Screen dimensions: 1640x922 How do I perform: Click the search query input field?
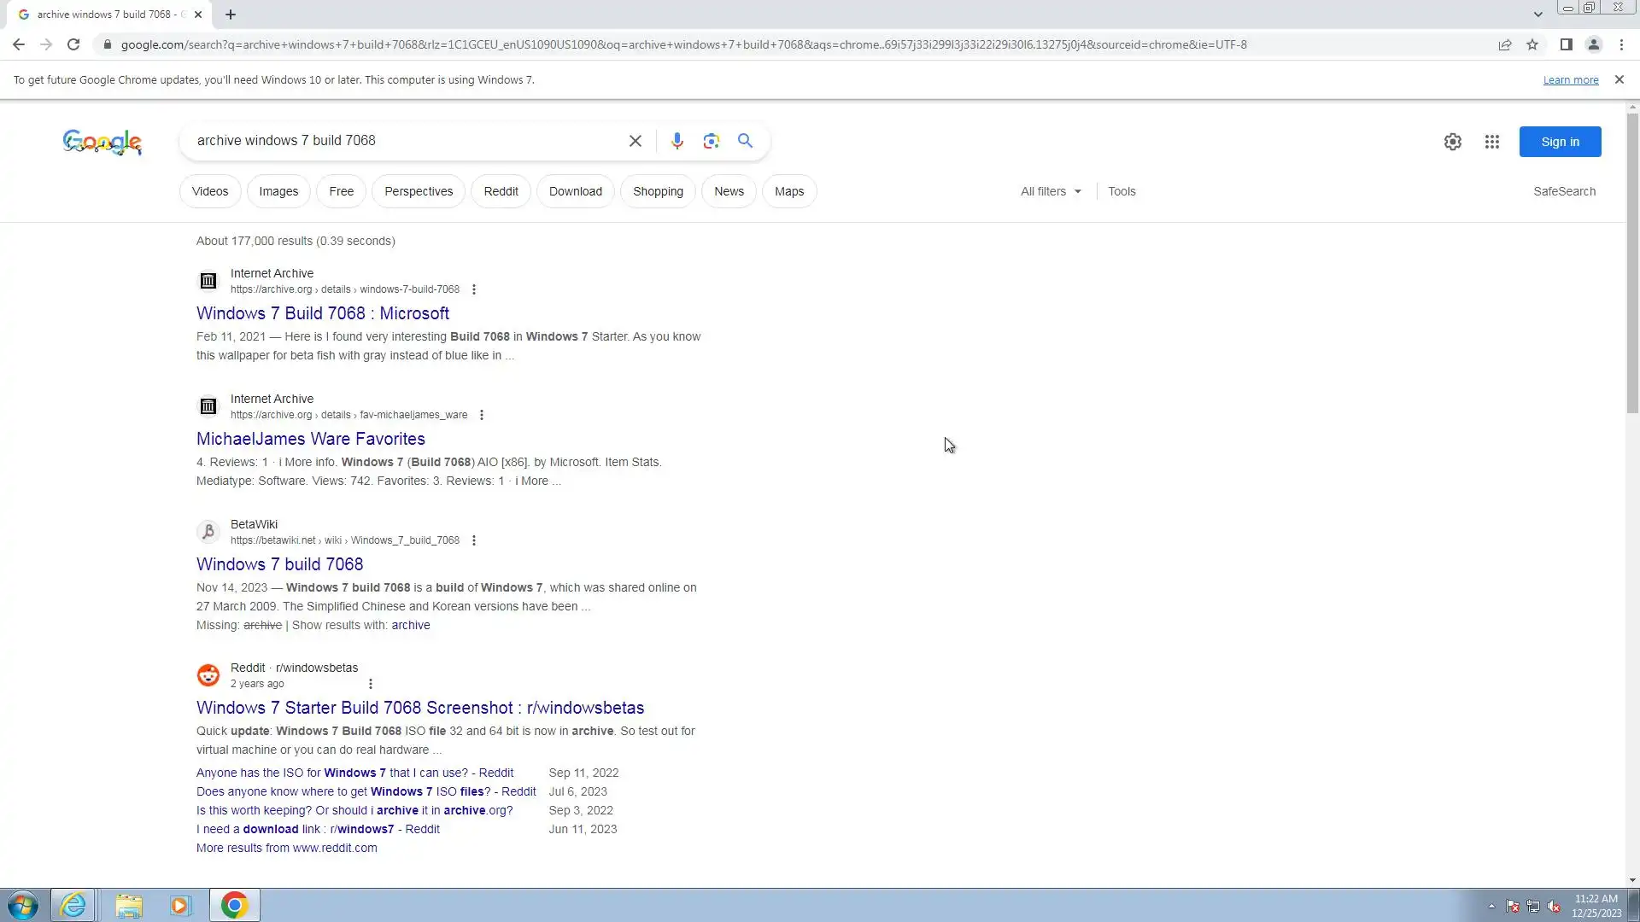(401, 141)
